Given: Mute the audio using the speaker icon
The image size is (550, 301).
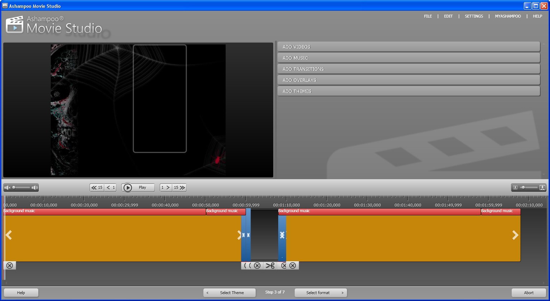Looking at the screenshot, I should (7, 187).
